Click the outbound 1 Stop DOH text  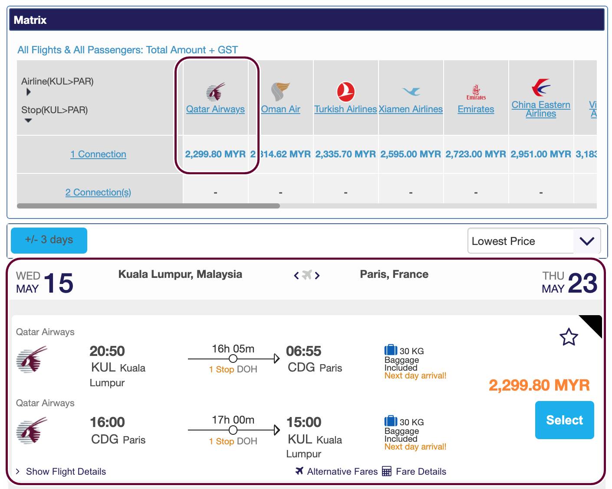click(233, 369)
